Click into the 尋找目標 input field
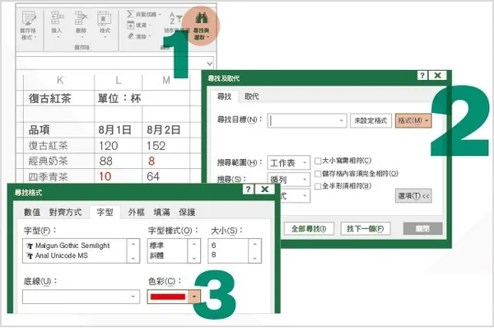This screenshot has width=494, height=328. click(307, 120)
